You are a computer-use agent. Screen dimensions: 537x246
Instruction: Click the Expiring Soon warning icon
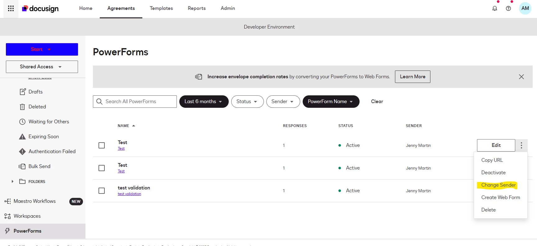[x=22, y=137]
